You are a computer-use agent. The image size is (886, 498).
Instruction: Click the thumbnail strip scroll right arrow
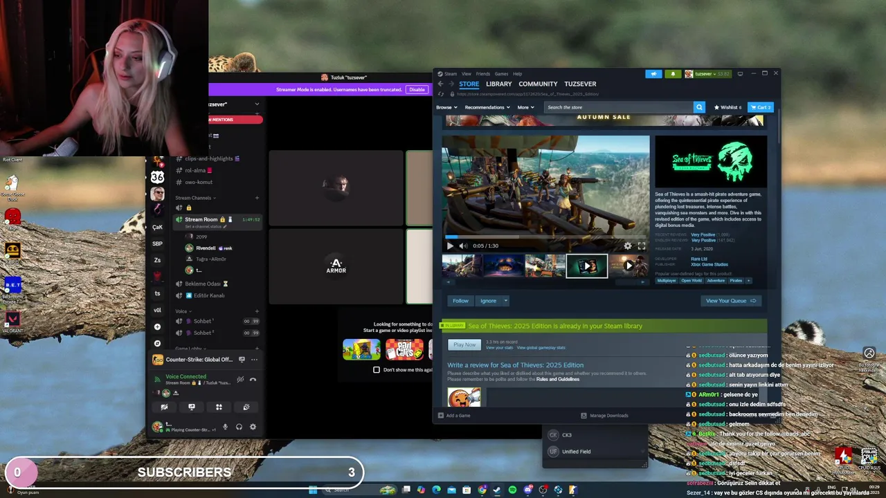(642, 282)
